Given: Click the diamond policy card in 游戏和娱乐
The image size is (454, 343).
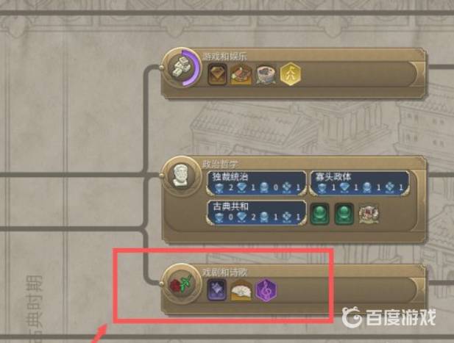Looking at the screenshot, I should pyautogui.click(x=218, y=75).
